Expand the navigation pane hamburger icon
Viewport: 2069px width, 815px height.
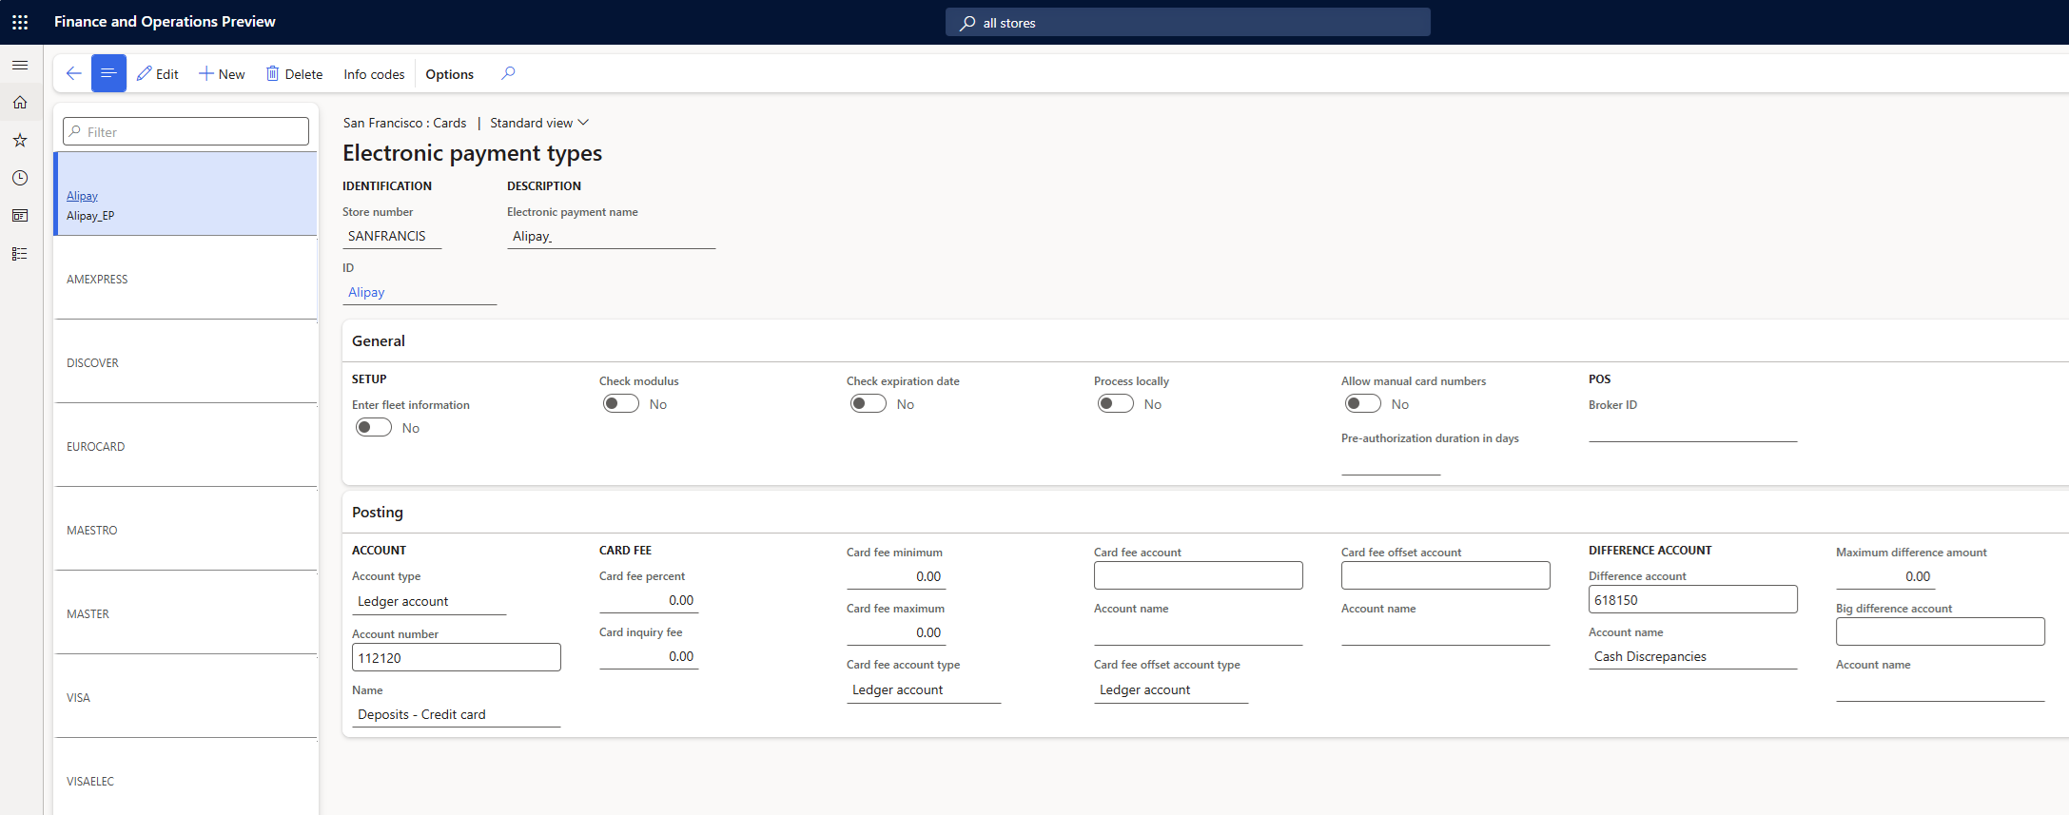pos(20,66)
